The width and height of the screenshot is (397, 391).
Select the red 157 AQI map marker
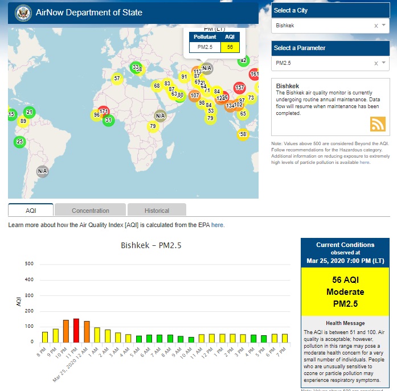(x=239, y=88)
